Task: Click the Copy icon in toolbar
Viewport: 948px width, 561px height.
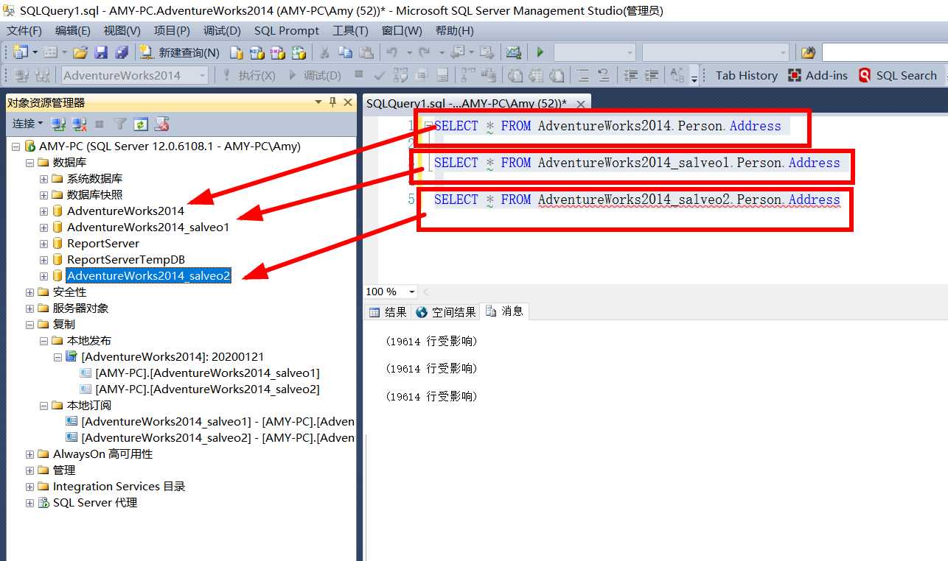Action: coord(345,52)
